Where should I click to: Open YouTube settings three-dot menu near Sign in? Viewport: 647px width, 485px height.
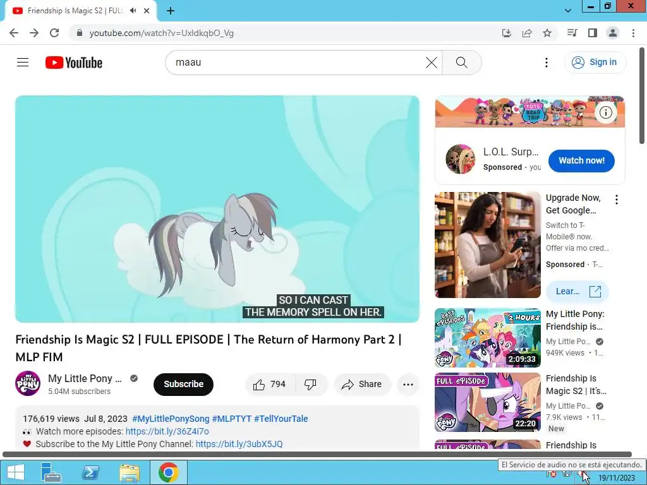coord(547,63)
